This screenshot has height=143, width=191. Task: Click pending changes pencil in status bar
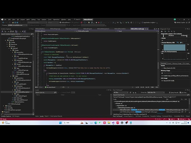click(x=165, y=119)
